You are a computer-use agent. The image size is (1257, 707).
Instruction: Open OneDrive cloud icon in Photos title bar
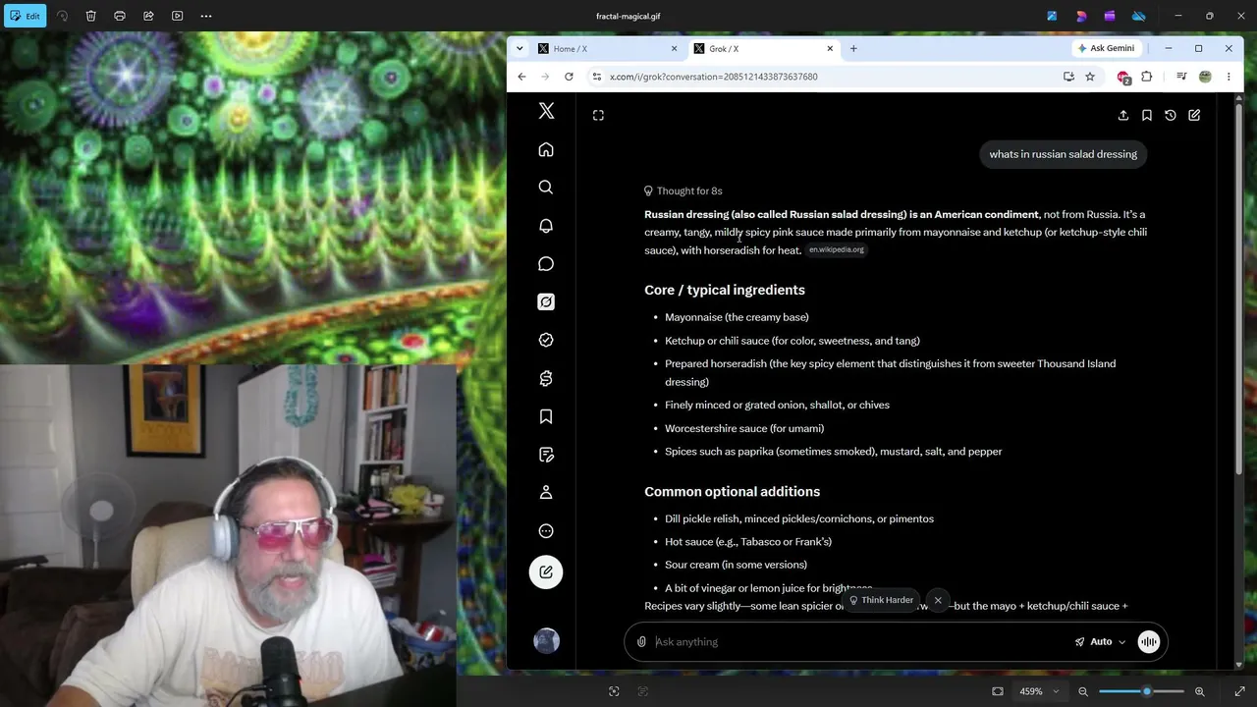tap(1139, 16)
